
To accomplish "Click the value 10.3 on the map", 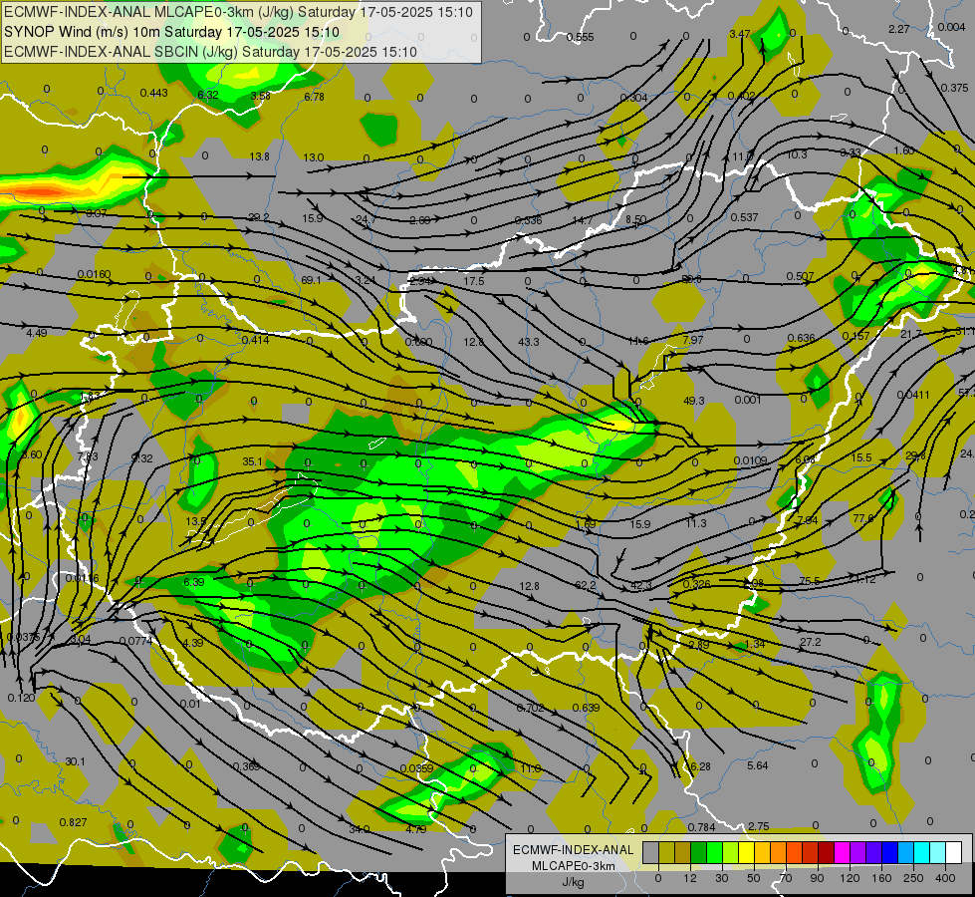I will [x=797, y=154].
